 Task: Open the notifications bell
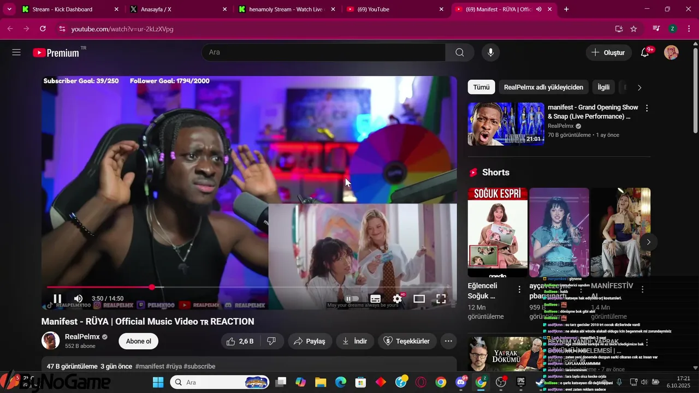point(645,52)
